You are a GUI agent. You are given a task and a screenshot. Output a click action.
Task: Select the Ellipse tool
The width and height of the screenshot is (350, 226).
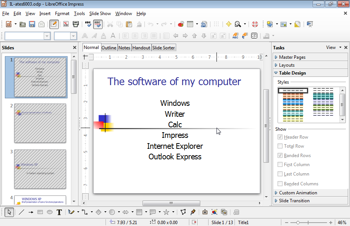pos(49,212)
